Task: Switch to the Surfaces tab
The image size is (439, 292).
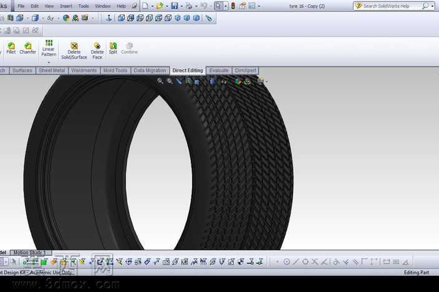Action: click(22, 70)
